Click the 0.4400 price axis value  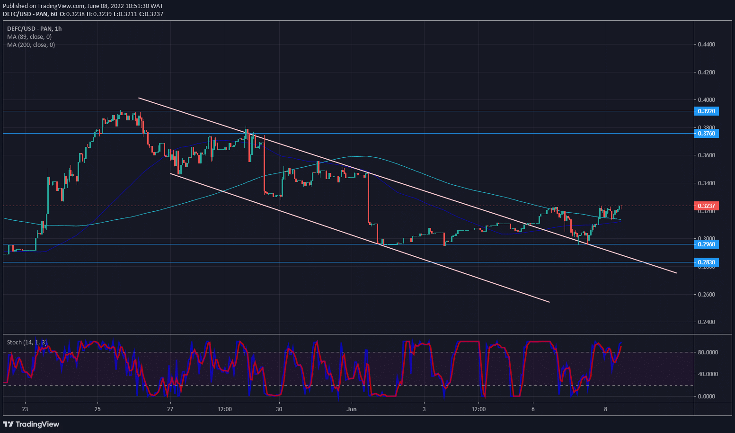[x=707, y=45]
